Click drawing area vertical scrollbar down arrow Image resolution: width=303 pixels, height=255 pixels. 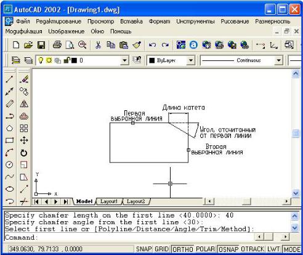click(296, 193)
